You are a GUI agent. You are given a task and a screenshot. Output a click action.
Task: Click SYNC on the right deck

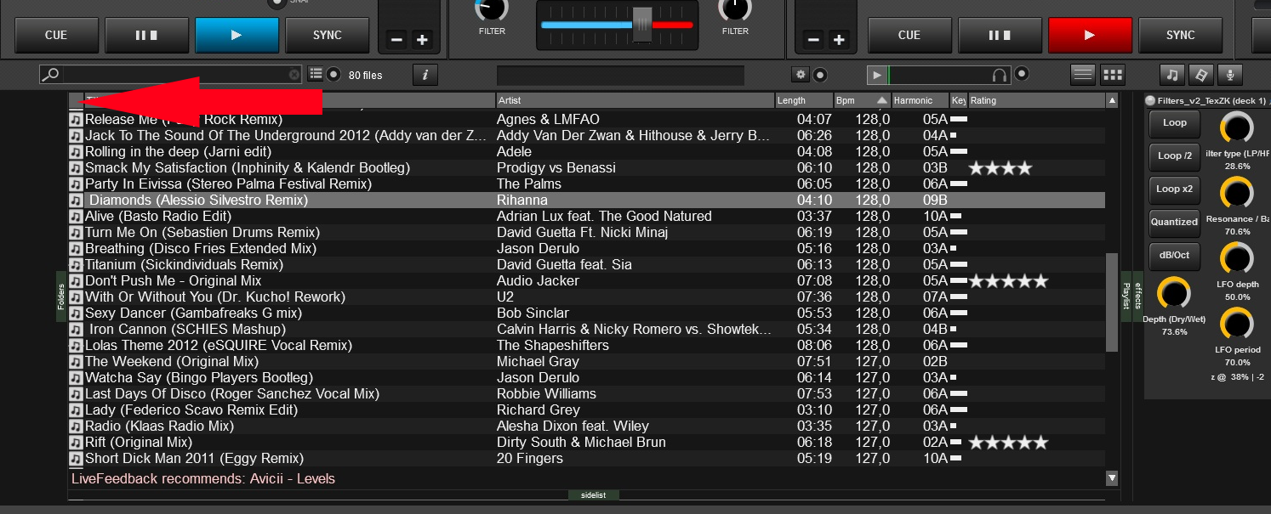(x=1181, y=35)
